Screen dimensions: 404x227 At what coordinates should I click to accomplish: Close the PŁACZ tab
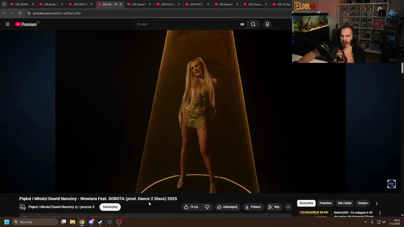[208, 4]
